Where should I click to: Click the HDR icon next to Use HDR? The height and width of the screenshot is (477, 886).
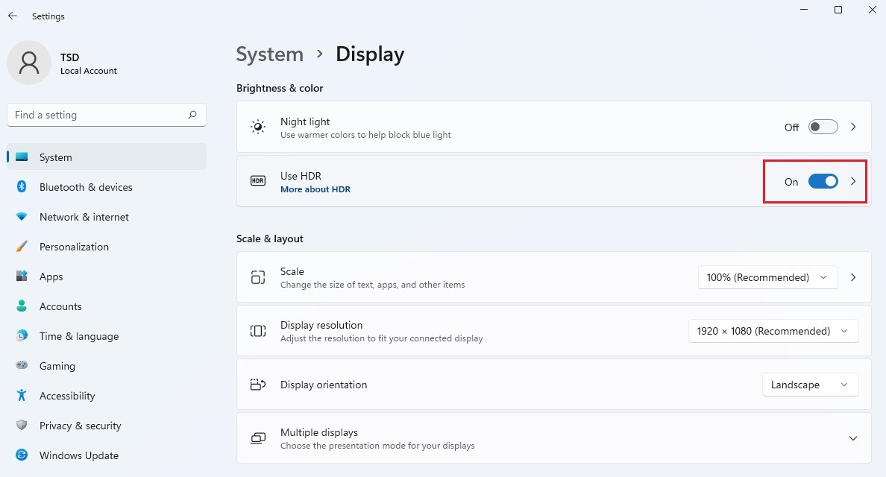(x=257, y=181)
